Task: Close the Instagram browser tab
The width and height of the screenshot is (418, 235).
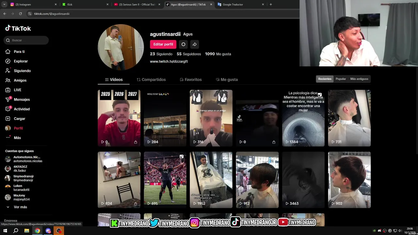Action: click(56, 5)
